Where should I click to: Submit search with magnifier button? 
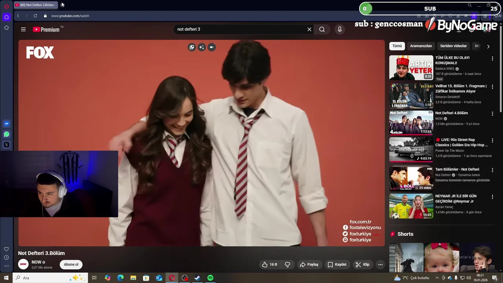pos(322,29)
